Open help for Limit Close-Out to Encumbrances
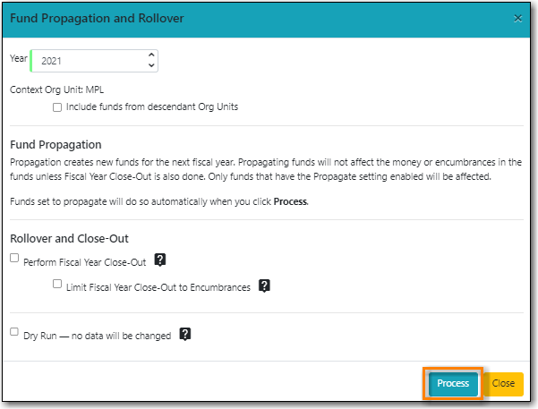 tap(265, 286)
